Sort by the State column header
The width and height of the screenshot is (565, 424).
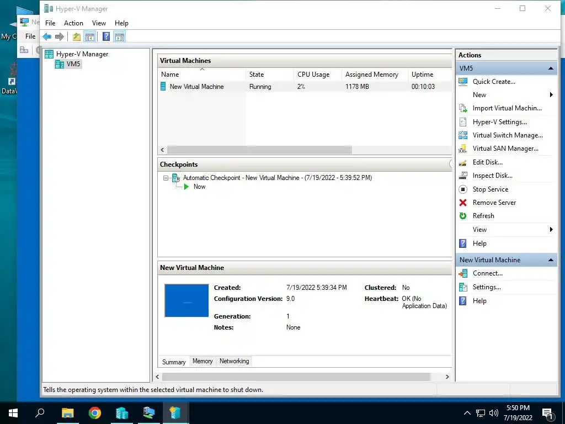pos(269,75)
